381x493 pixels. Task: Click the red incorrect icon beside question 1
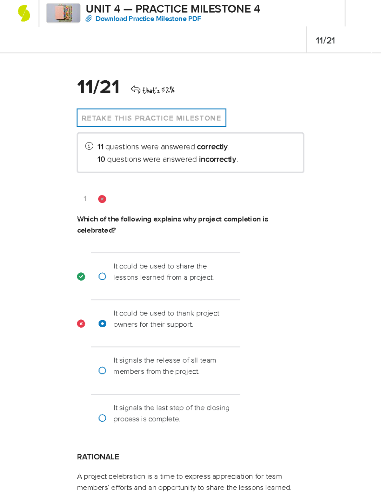(102, 199)
